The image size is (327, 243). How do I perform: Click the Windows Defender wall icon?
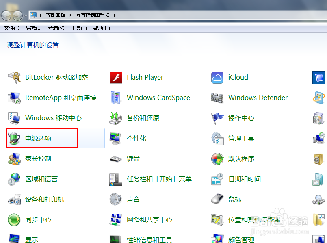click(x=217, y=98)
